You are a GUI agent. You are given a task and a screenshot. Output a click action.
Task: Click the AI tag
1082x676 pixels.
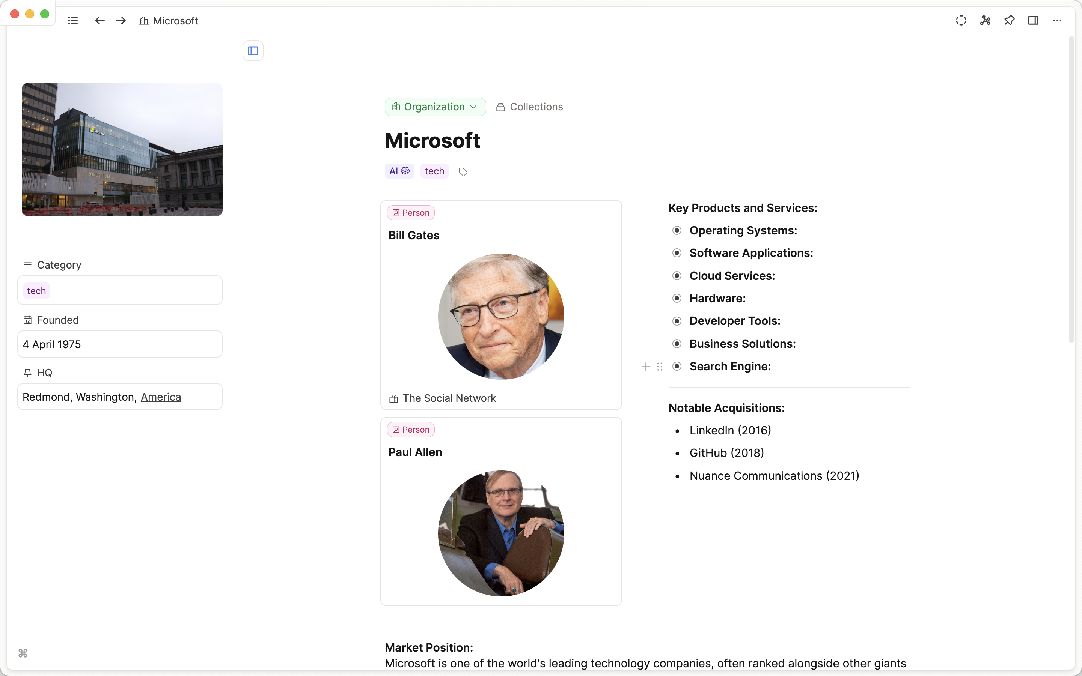[399, 171]
